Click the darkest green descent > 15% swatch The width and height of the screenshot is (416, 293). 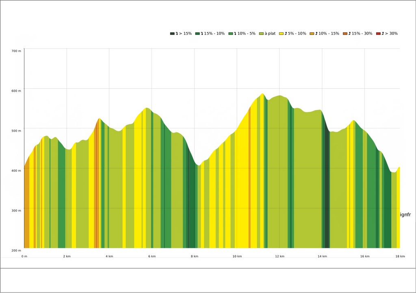(172, 34)
